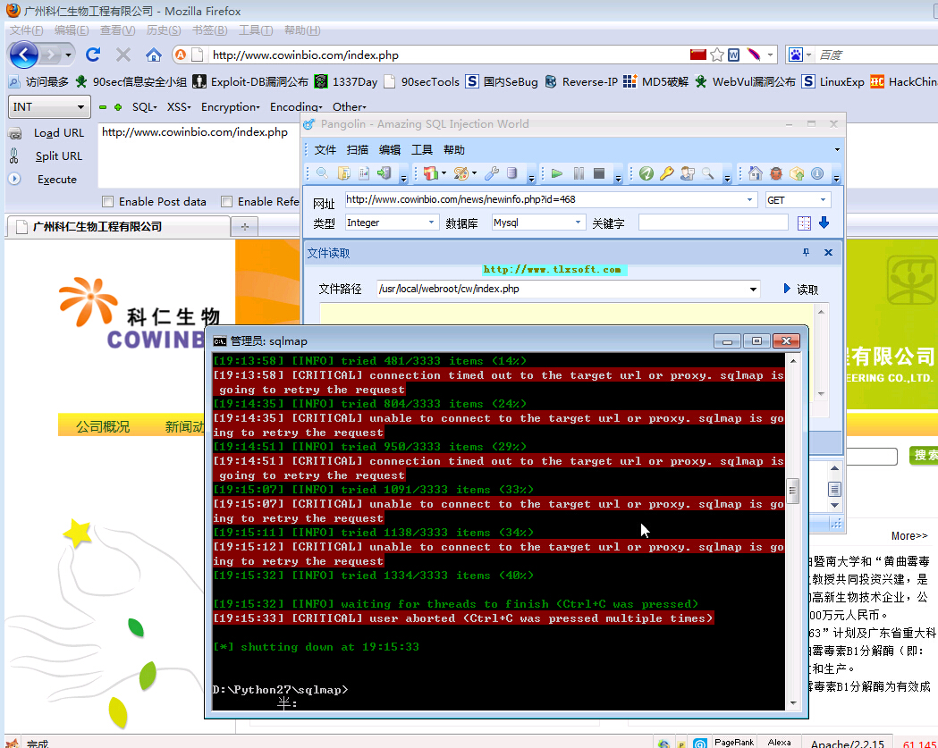Click the Firefox stop loading X icon
This screenshot has width=938, height=748.
click(x=123, y=55)
